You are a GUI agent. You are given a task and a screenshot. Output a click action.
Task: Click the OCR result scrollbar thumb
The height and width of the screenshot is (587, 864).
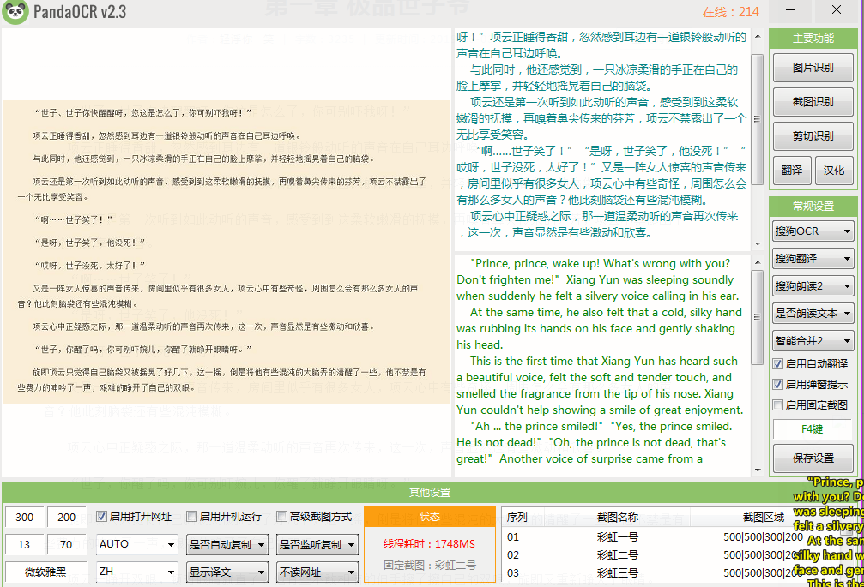click(x=758, y=119)
